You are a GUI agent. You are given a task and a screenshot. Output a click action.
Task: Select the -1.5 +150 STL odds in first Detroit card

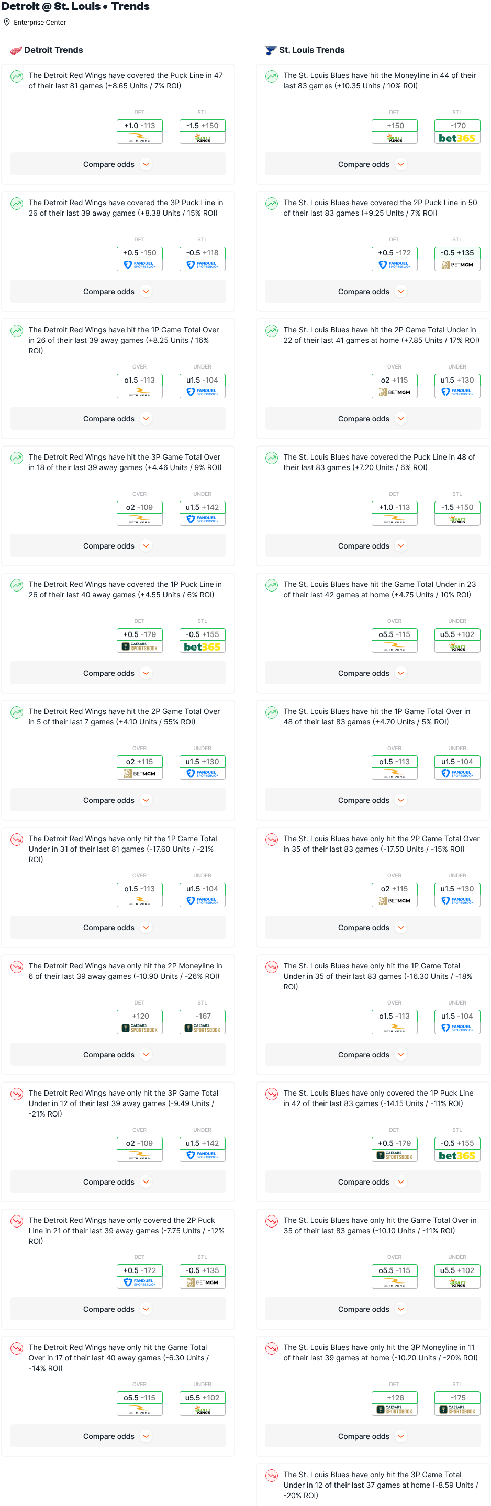coord(202,126)
